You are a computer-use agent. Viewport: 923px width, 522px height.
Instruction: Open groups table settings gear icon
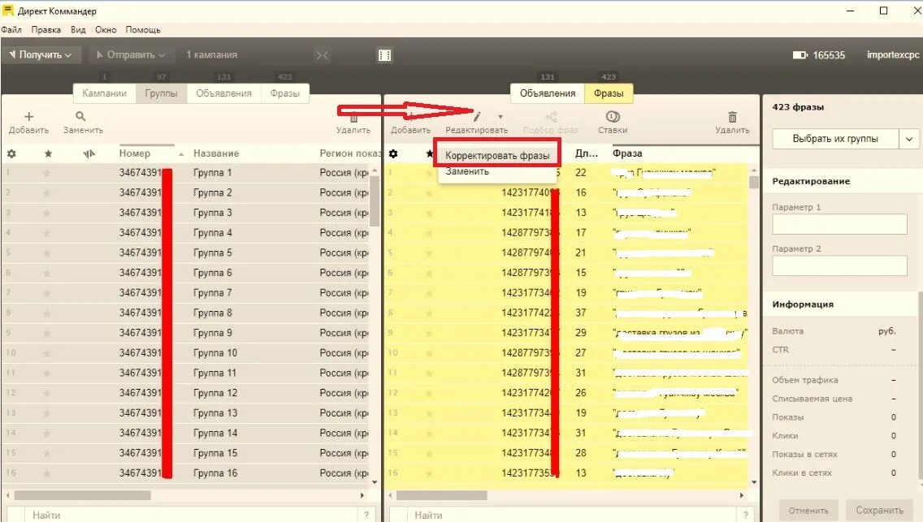click(11, 153)
